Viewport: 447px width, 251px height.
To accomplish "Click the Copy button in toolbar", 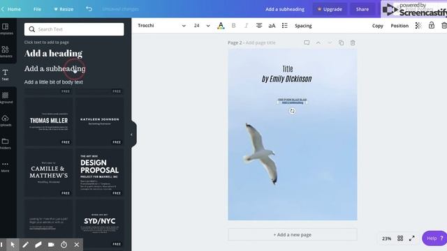I will [x=377, y=26].
